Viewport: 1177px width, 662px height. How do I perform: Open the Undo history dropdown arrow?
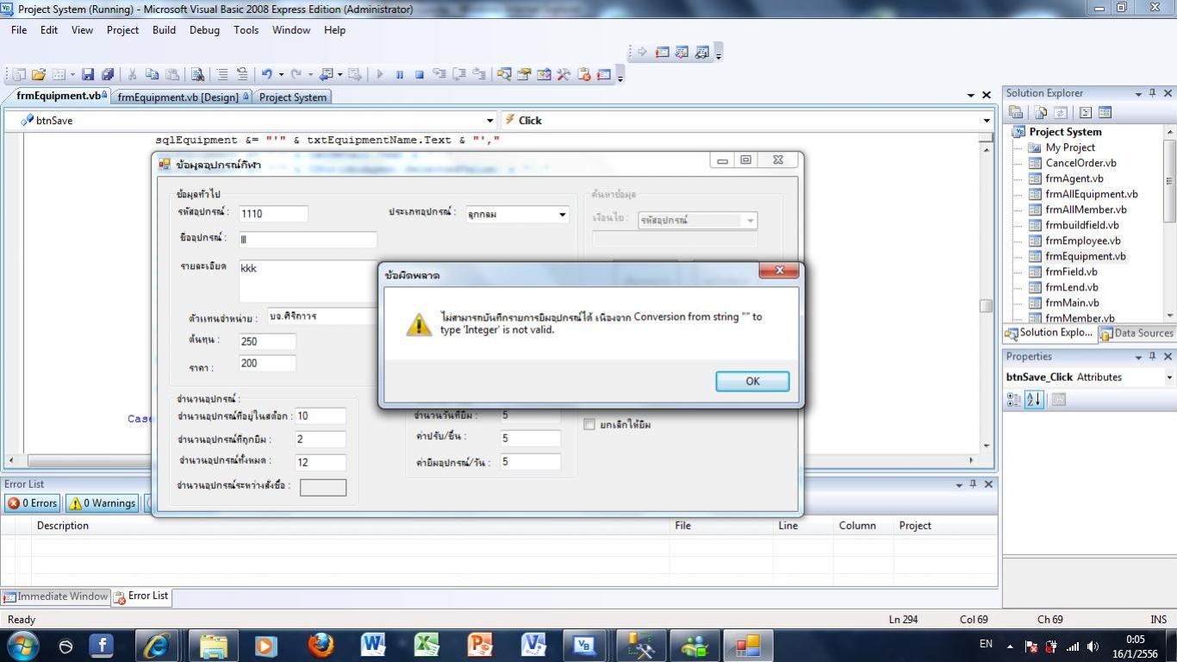pyautogui.click(x=281, y=75)
